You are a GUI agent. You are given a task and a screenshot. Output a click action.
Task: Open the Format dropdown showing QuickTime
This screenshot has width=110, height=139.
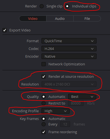[x=69, y=41]
